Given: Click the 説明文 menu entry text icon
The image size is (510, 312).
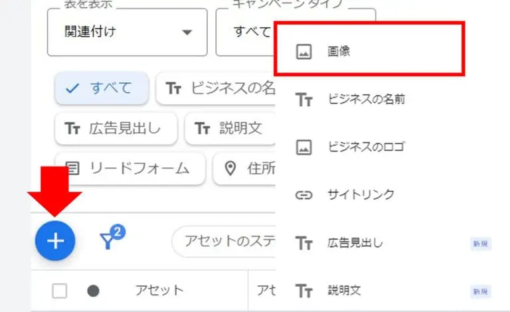Looking at the screenshot, I should 303,291.
